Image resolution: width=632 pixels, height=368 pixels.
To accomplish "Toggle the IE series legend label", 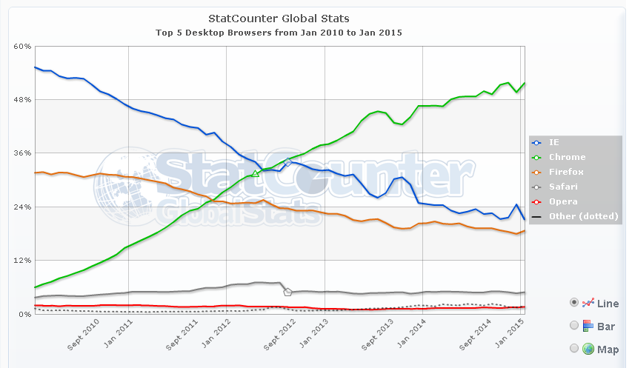I will 553,142.
